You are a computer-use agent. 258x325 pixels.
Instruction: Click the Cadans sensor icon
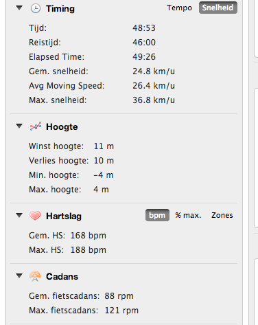tap(35, 276)
